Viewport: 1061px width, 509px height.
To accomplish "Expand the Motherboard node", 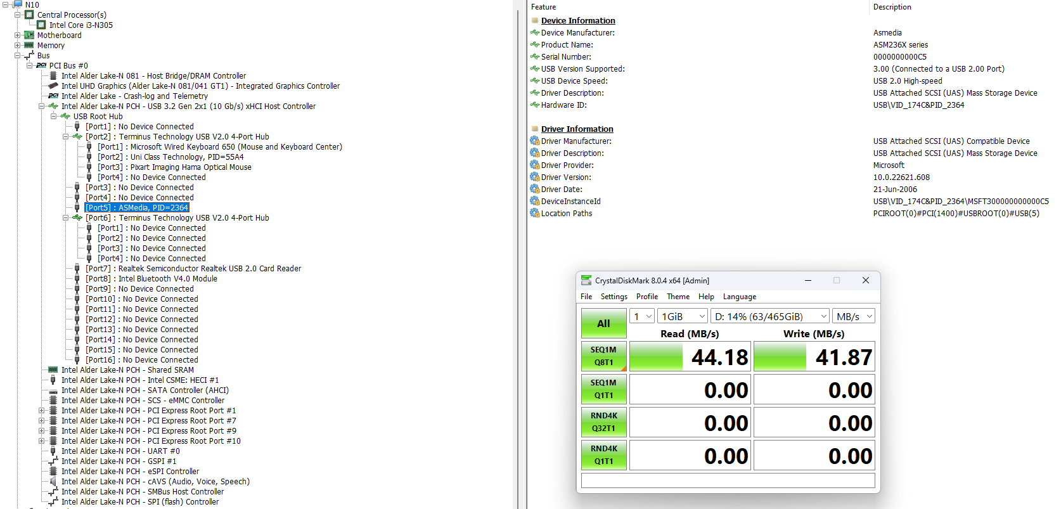I will coord(18,35).
